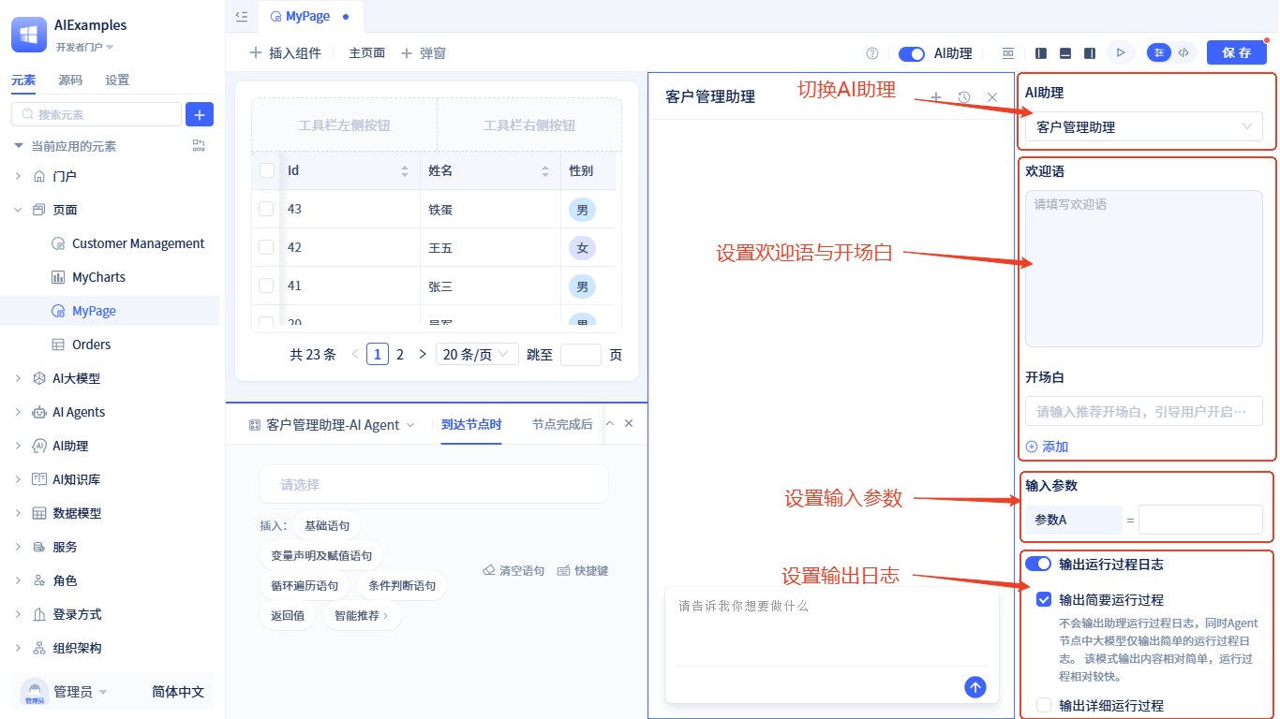This screenshot has height=719, width=1280.
Task: Sort the 姓名 column
Action: (x=545, y=171)
